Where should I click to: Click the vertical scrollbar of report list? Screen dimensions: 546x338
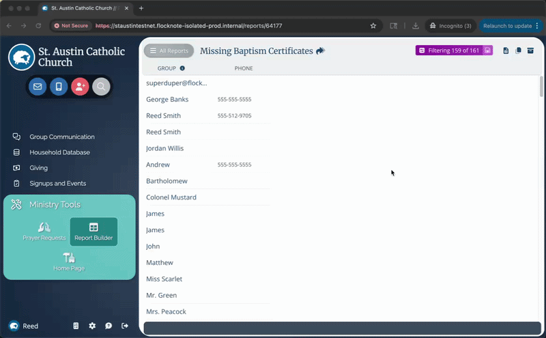click(x=541, y=87)
